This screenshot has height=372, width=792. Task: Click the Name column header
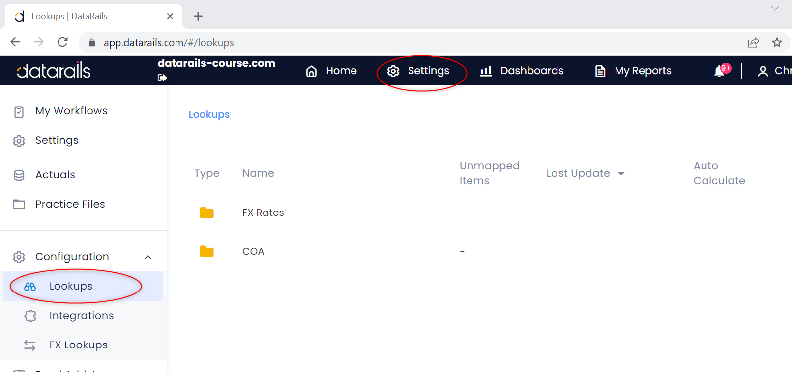(258, 173)
